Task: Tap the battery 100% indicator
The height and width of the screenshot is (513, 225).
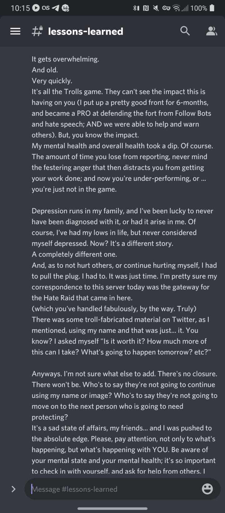Action: tap(202, 8)
